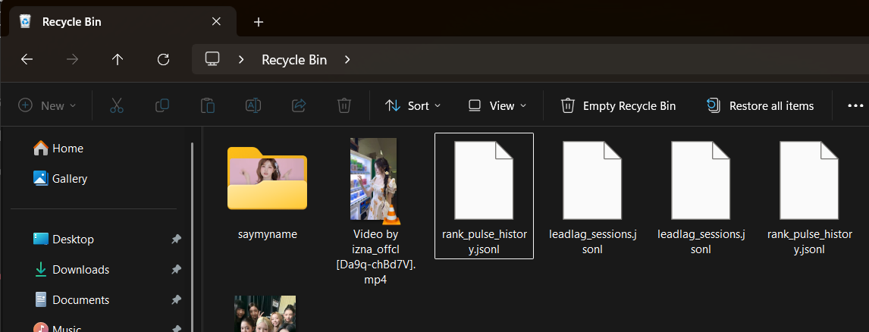Open Music in the sidebar
869x332 pixels.
pos(57,329)
